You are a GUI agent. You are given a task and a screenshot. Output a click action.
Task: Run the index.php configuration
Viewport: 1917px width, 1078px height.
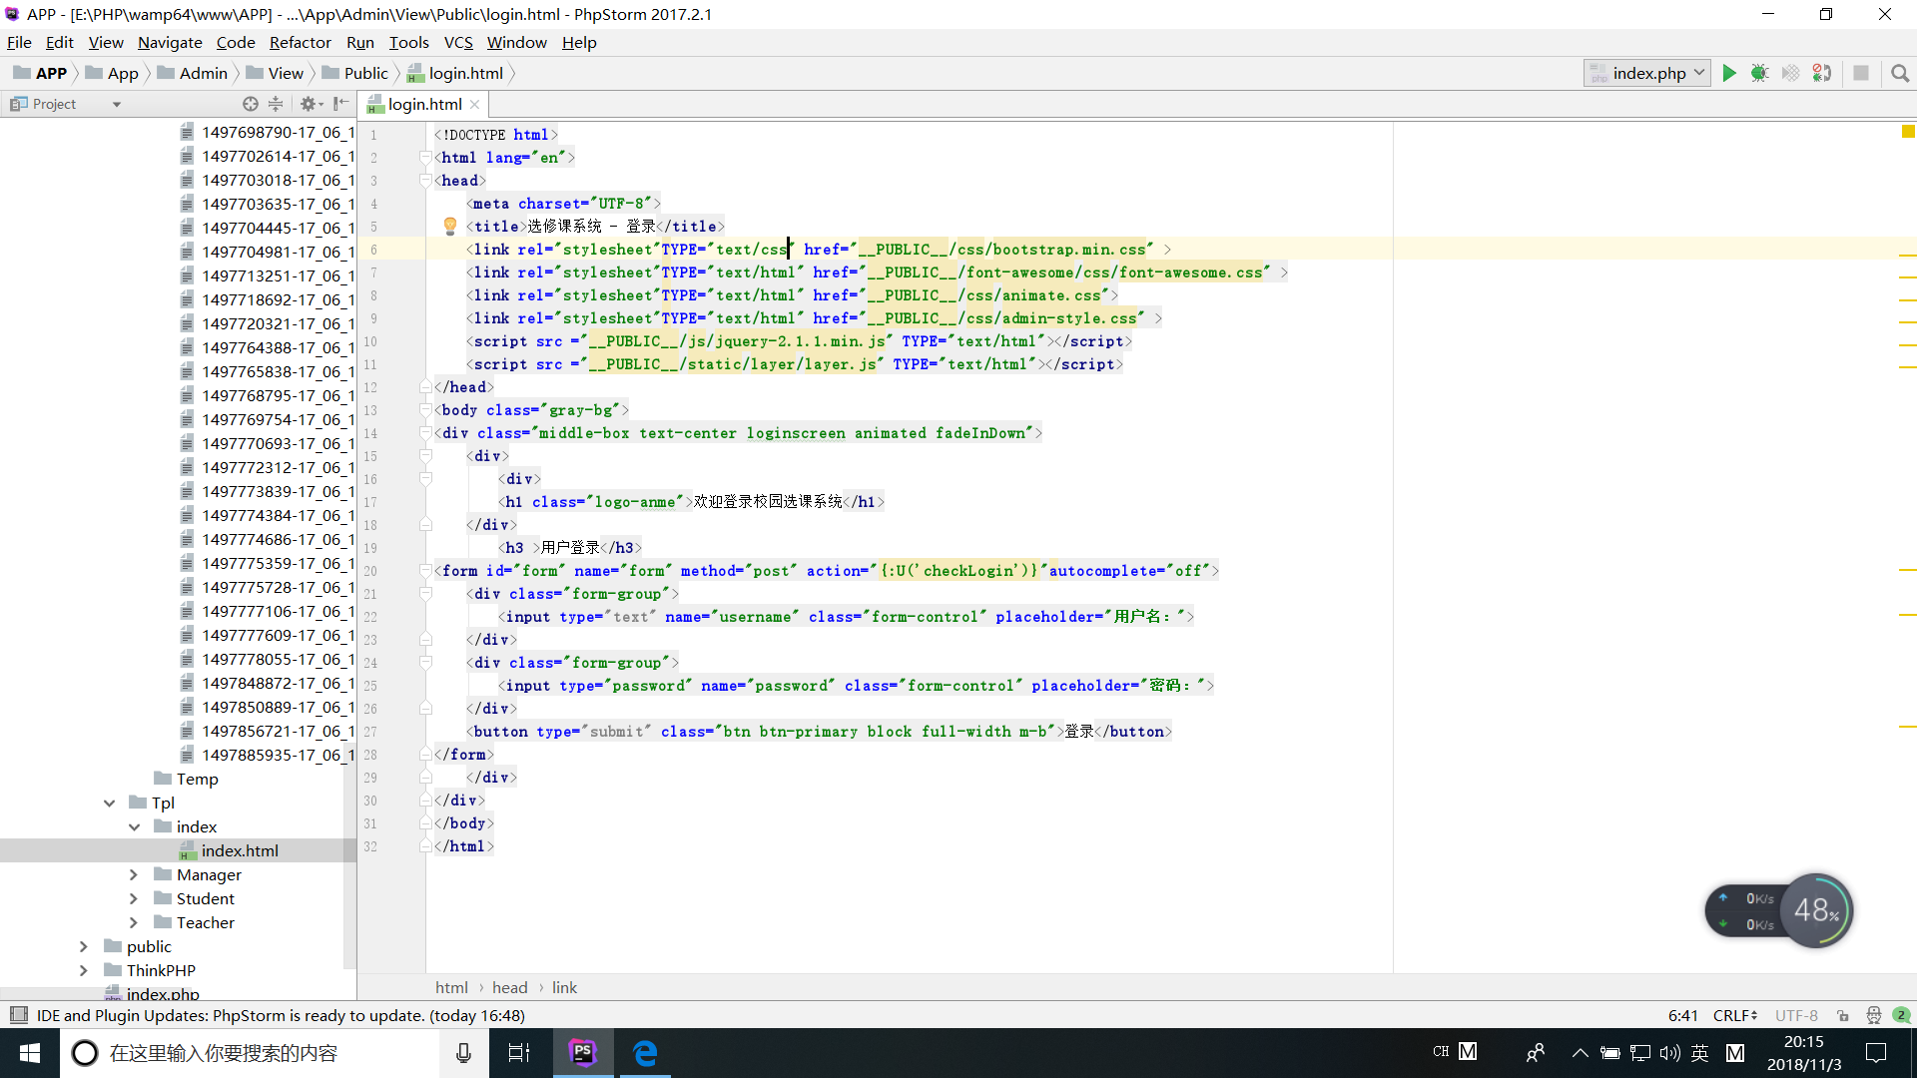pos(1729,73)
